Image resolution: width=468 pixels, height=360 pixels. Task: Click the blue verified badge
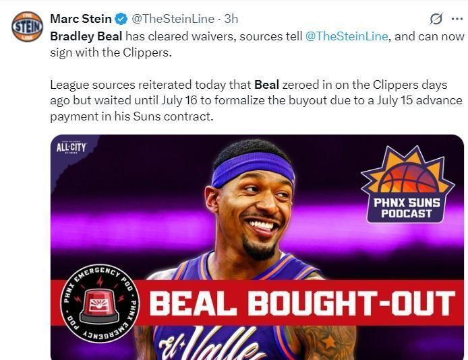[x=121, y=19]
